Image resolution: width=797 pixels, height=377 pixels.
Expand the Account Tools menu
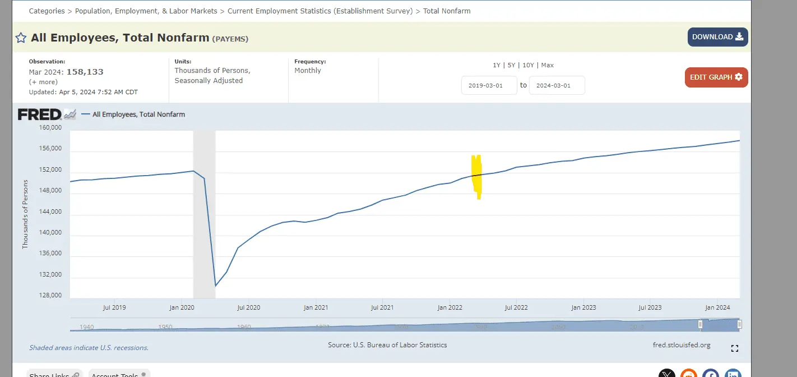[x=119, y=374]
